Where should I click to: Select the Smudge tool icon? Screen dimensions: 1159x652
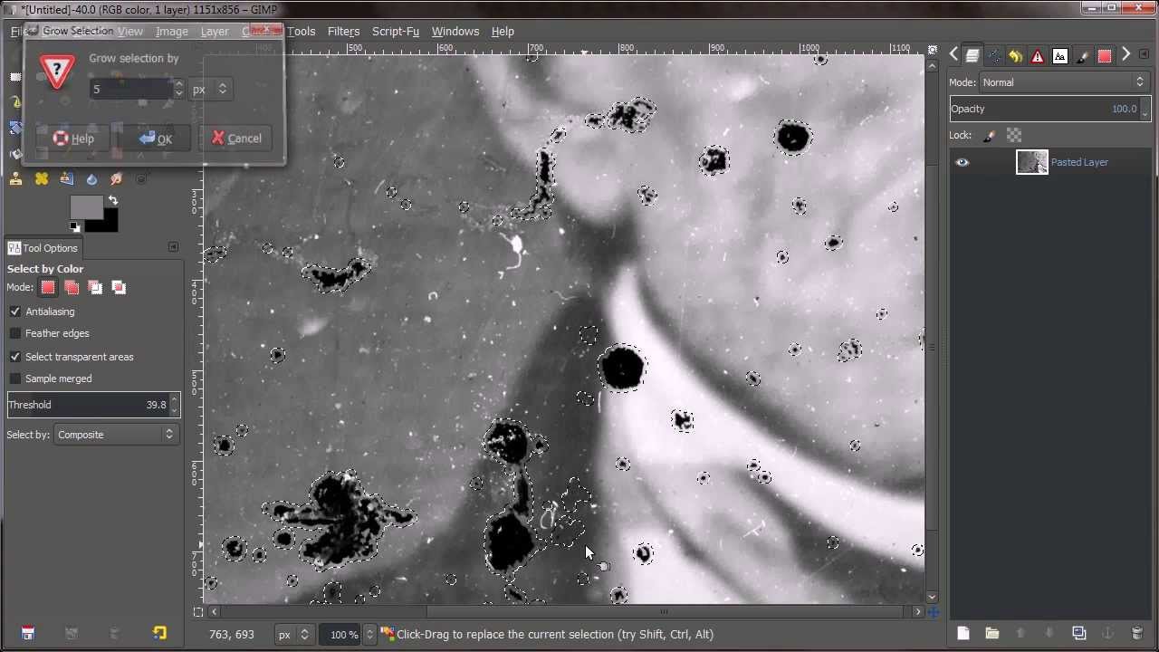tap(117, 179)
